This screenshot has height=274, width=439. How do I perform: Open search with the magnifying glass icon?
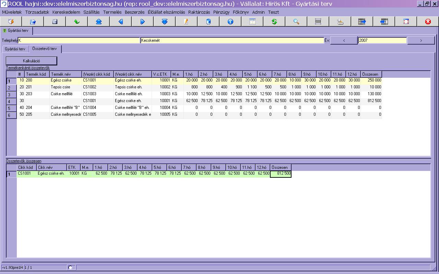296,22
